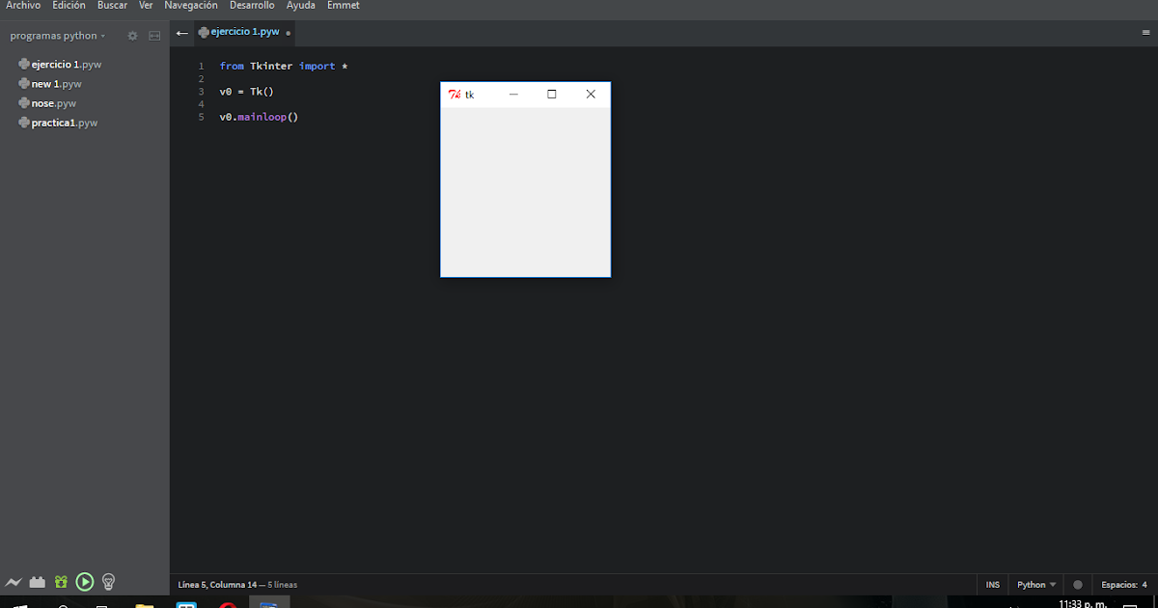Open the Emmet menu

[344, 6]
